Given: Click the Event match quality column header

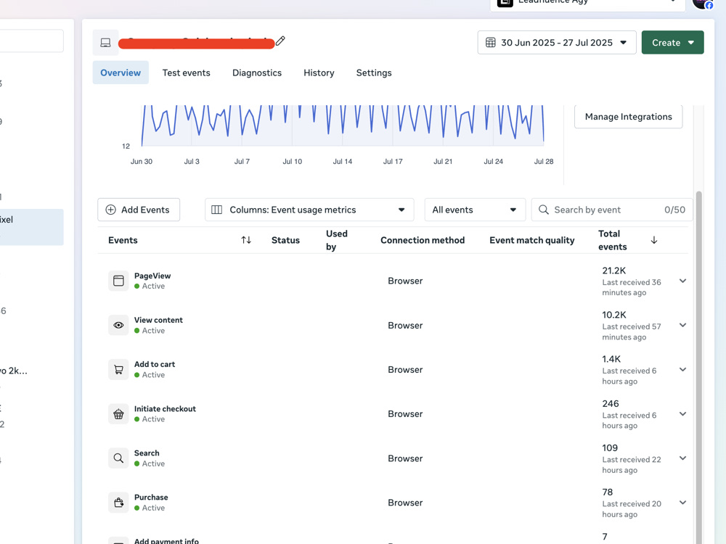Looking at the screenshot, I should pos(532,240).
